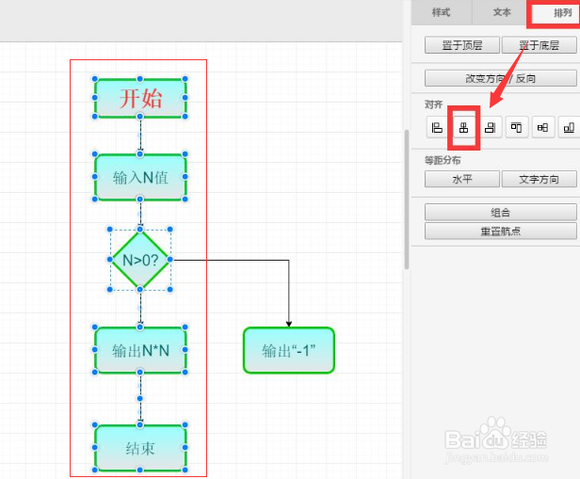This screenshot has width=580, height=479.
Task: Switch to the 样式 tab
Action: click(442, 12)
